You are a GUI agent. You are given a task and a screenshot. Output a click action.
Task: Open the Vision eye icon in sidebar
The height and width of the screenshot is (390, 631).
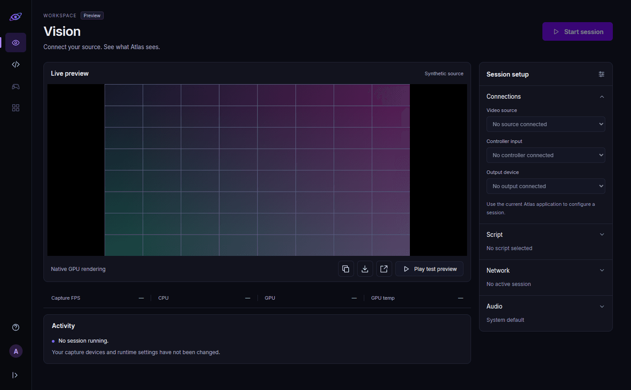16,42
